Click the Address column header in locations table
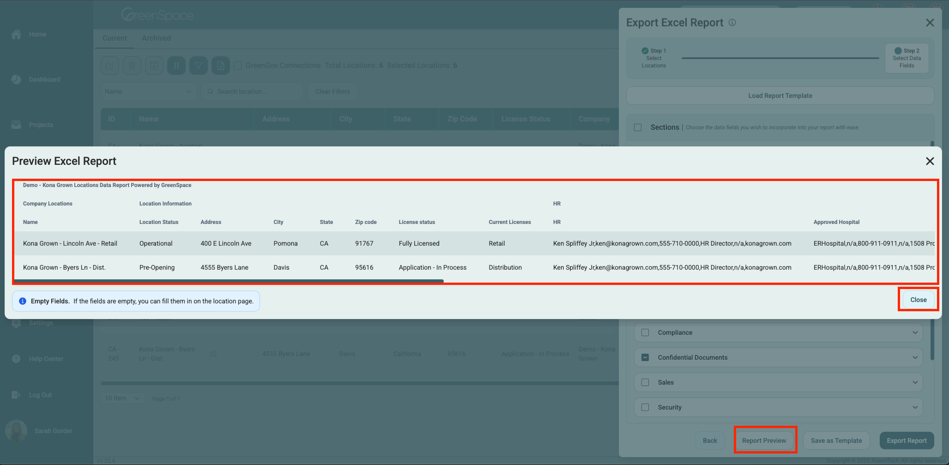Screen dimensions: 949x465 276,119
